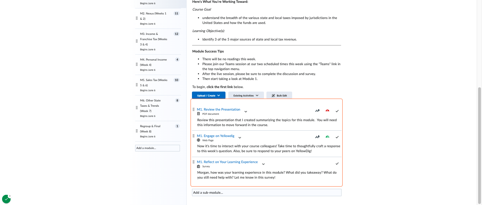482x205 pixels.
Task: Select M6. Other State Taxes & Trends module
Action: 158,108
